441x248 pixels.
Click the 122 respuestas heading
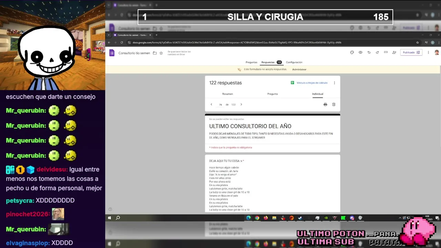(x=225, y=83)
